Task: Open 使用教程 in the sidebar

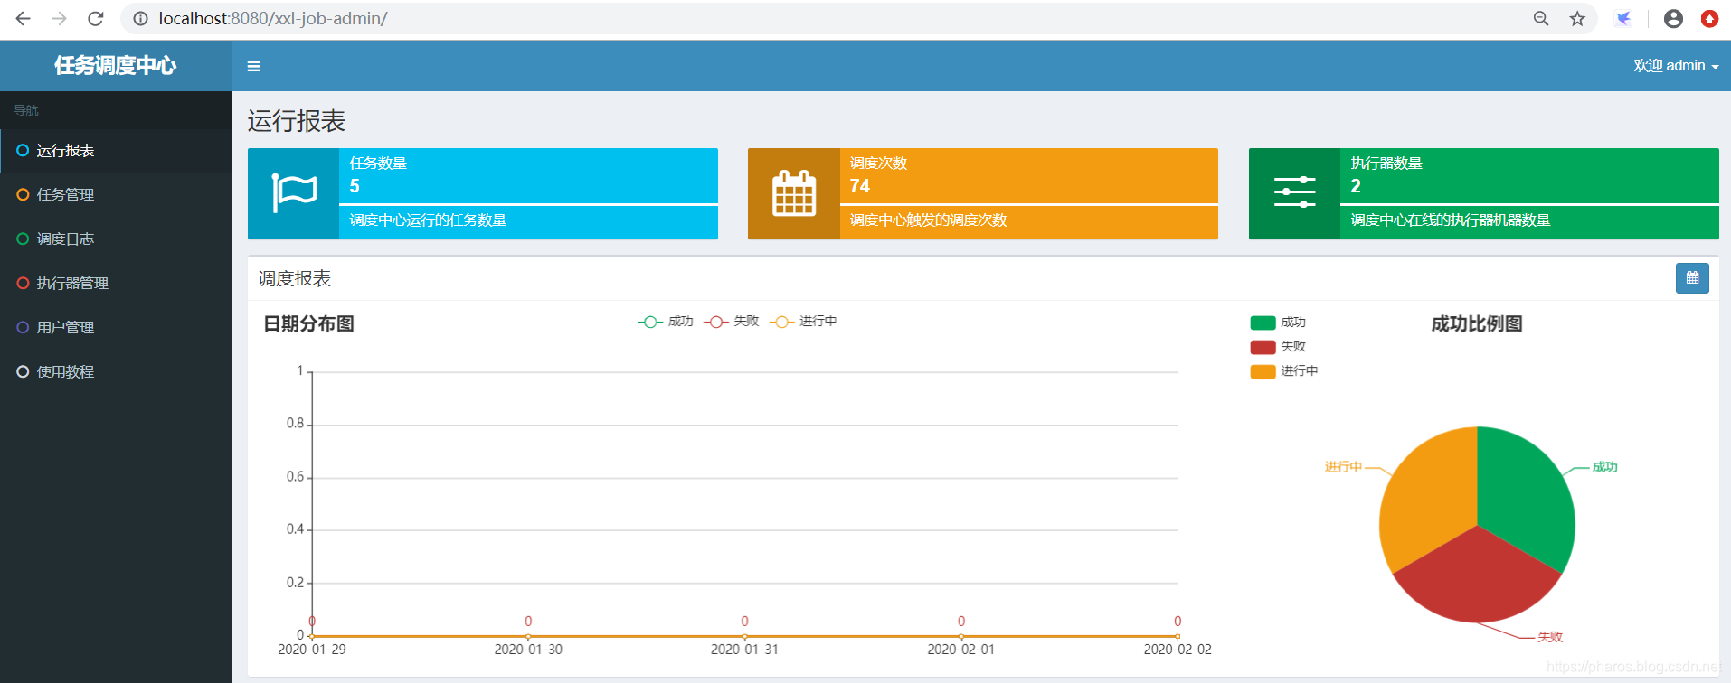Action: pyautogui.click(x=116, y=372)
